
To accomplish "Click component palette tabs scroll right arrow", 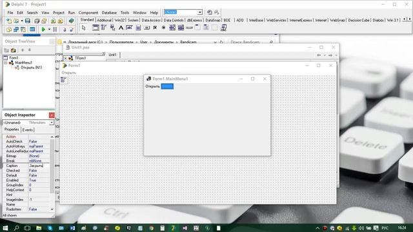I will (x=410, y=19).
